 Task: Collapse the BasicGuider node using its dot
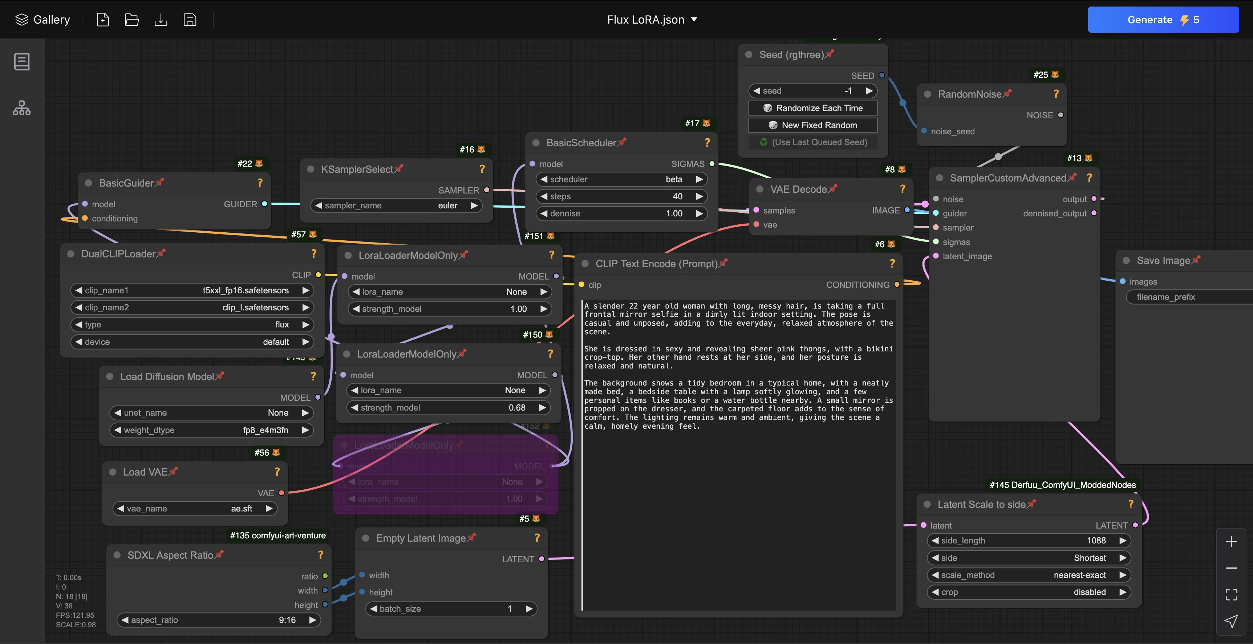click(x=89, y=183)
